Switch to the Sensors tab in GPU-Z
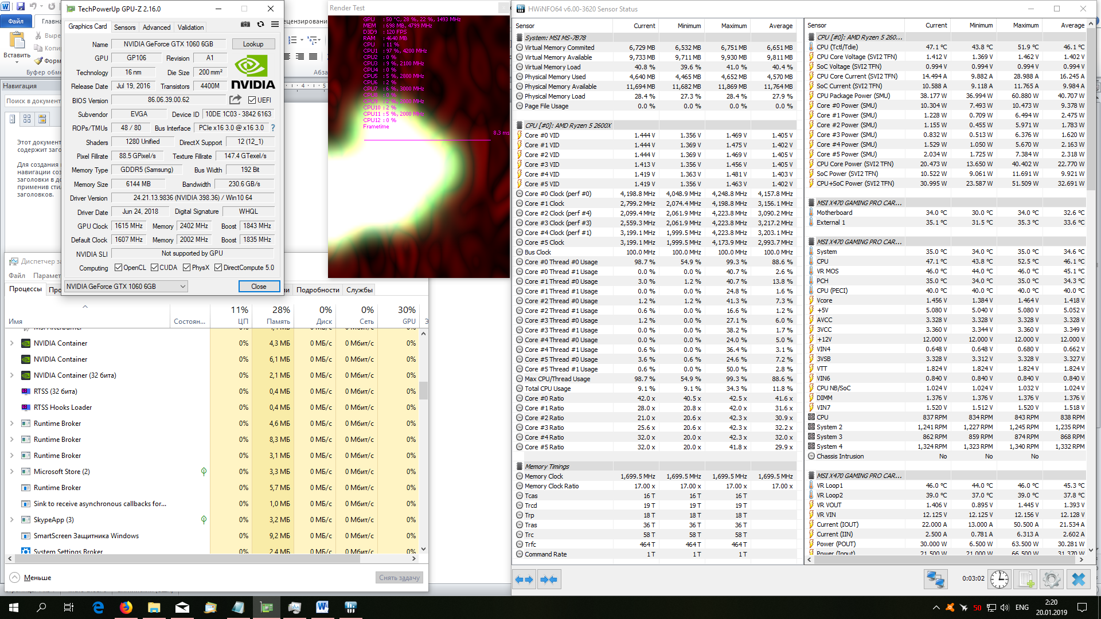 (x=124, y=28)
